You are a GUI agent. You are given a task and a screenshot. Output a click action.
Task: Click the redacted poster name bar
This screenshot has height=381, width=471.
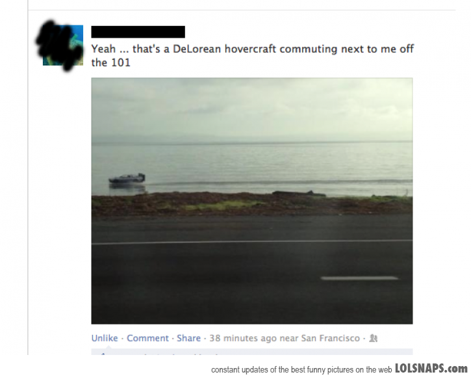(138, 32)
